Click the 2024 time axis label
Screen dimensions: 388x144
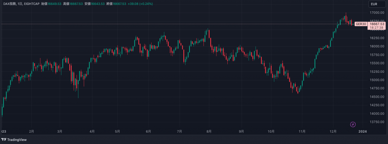point(363,131)
